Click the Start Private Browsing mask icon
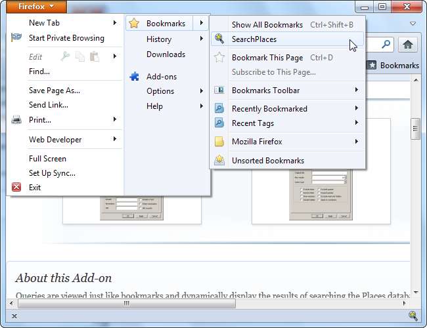This screenshot has height=328, width=427. click(16, 37)
